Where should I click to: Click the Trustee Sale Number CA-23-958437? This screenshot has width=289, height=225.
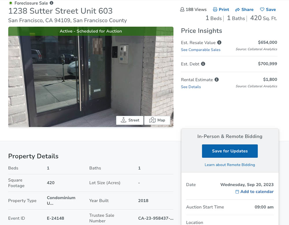pos(156,218)
